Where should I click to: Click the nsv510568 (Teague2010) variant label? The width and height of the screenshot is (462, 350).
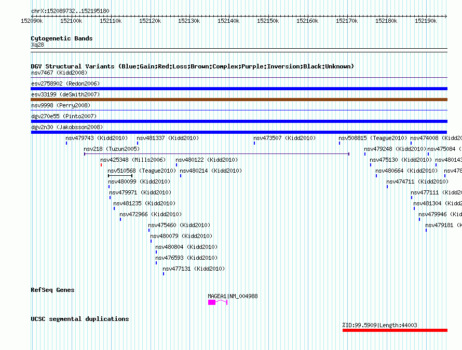pos(142,171)
